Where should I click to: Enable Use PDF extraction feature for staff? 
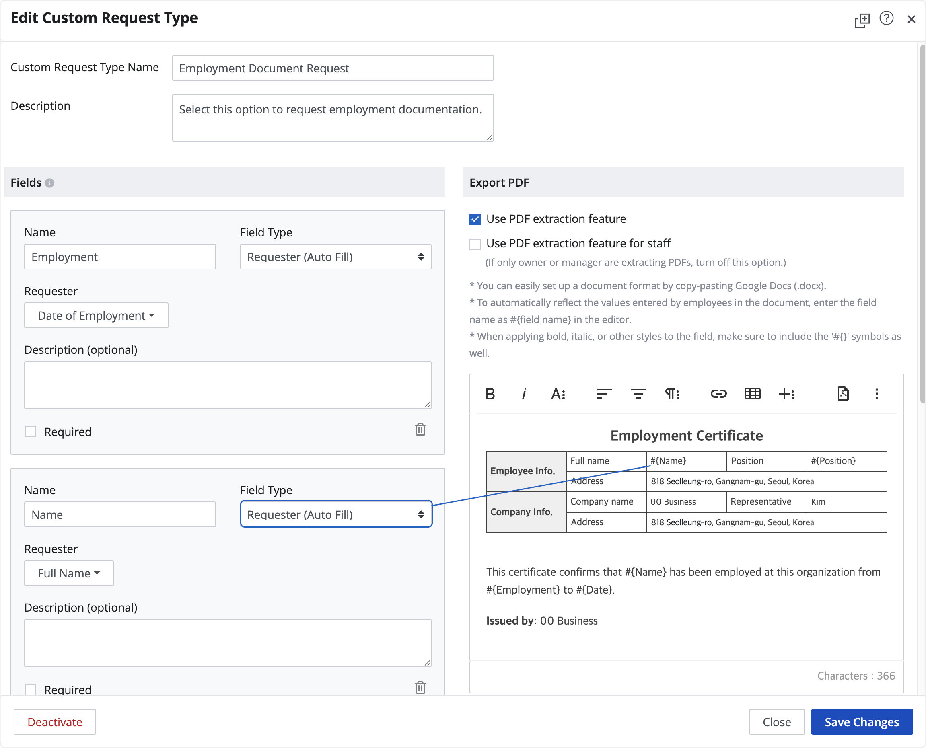(475, 244)
